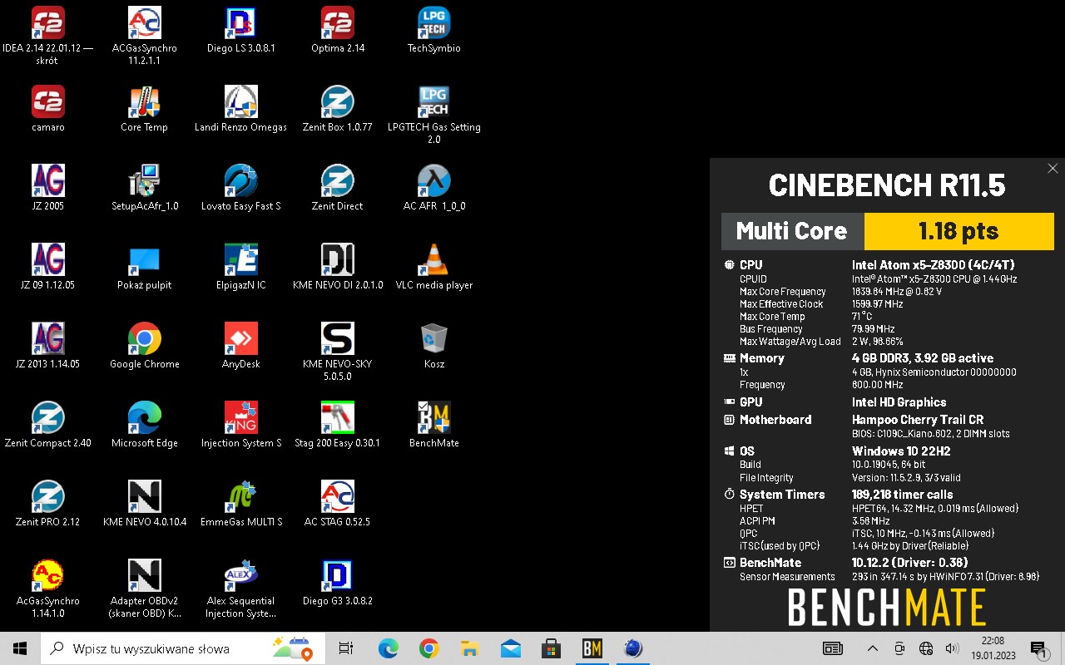Select the EmmeGas MULTI S icon
The height and width of the screenshot is (665, 1065).
(x=240, y=497)
